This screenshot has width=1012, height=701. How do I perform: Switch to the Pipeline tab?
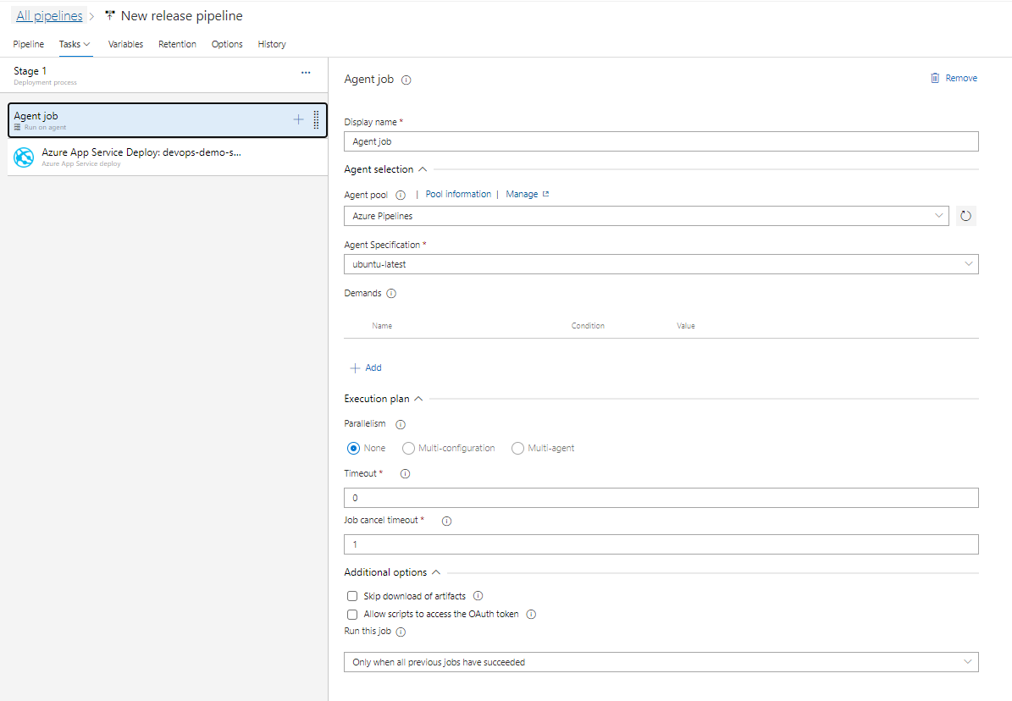pyautogui.click(x=29, y=44)
